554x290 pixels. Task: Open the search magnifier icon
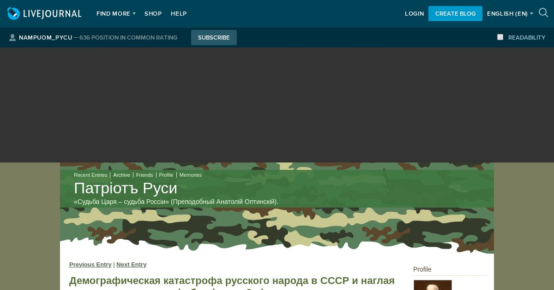coord(543,13)
